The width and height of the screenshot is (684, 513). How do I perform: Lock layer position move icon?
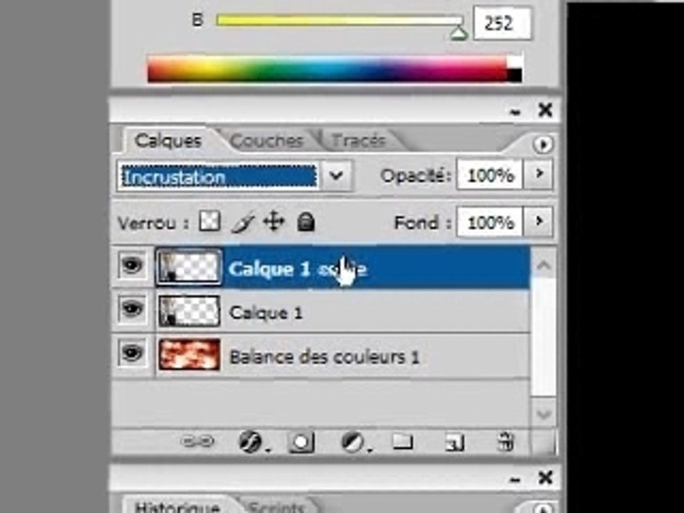(x=274, y=222)
